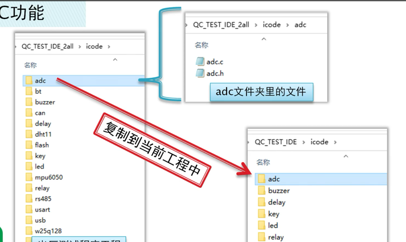406x242 pixels.
Task: Go to QC_TEST_IDE_2all in left window breadcrumb
Action: click(47, 46)
